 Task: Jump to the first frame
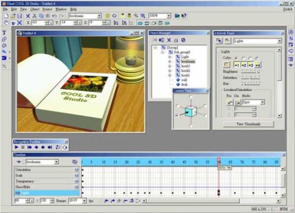(30, 147)
